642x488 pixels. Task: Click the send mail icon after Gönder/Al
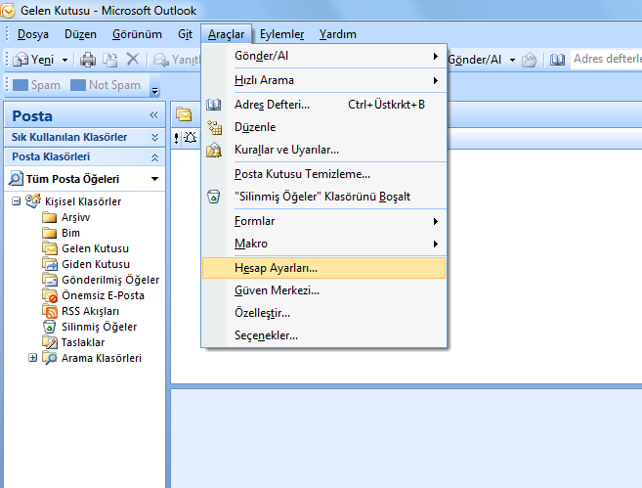tap(530, 60)
